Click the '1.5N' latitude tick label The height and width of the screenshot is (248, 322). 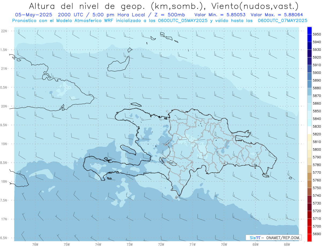[3, 50]
